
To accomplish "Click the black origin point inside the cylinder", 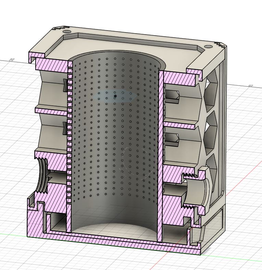I will tap(115, 97).
